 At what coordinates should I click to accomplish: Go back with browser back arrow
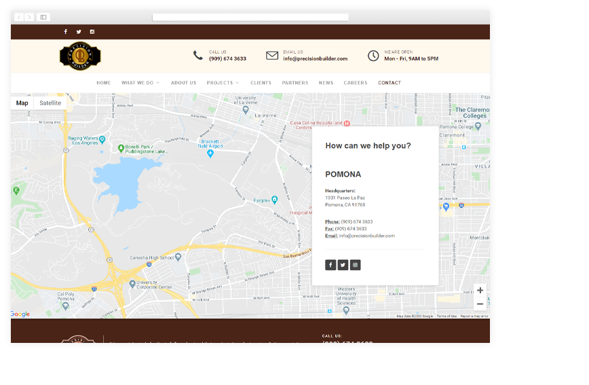[x=19, y=17]
